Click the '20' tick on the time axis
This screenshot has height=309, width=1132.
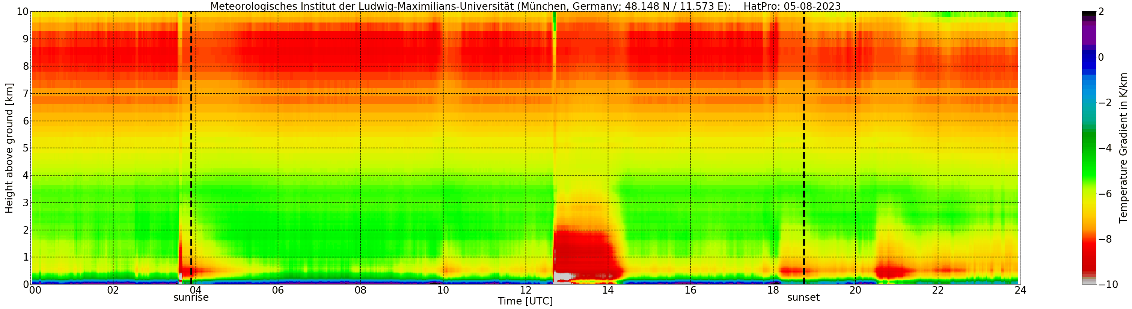pyautogui.click(x=855, y=290)
